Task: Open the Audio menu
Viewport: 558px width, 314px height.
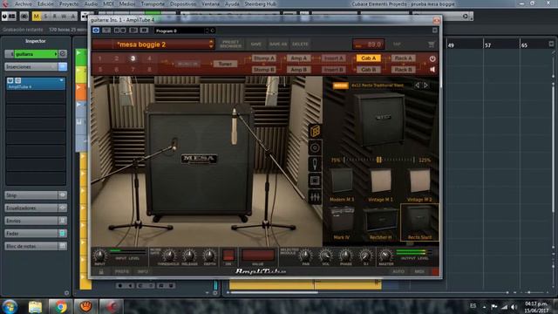Action: (91, 3)
